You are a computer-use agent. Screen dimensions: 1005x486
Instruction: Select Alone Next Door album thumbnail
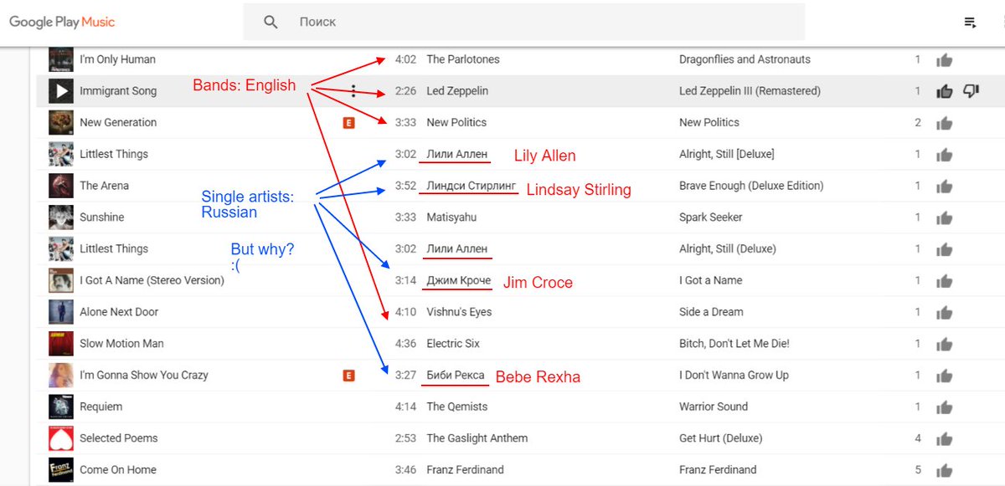pyautogui.click(x=61, y=312)
